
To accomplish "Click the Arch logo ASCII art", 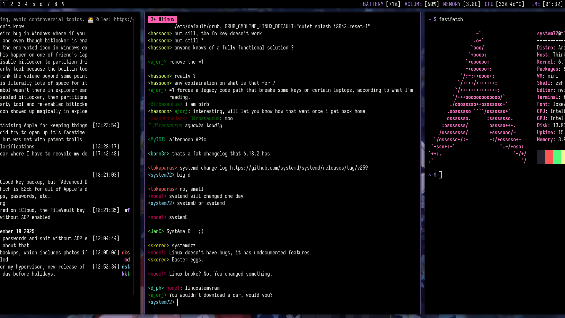I will coord(478,97).
